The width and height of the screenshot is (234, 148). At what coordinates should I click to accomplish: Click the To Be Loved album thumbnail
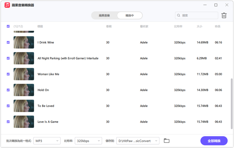[x=24, y=106]
